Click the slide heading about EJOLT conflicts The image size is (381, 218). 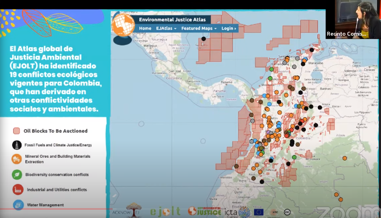tap(55, 79)
